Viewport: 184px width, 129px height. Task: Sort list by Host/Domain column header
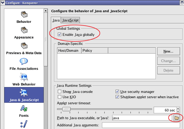[x=69, y=50]
